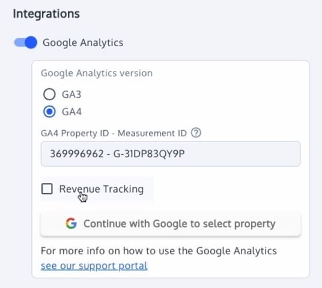This screenshot has width=322, height=288.
Task: Click Continue with Google to select property
Action: point(171,224)
